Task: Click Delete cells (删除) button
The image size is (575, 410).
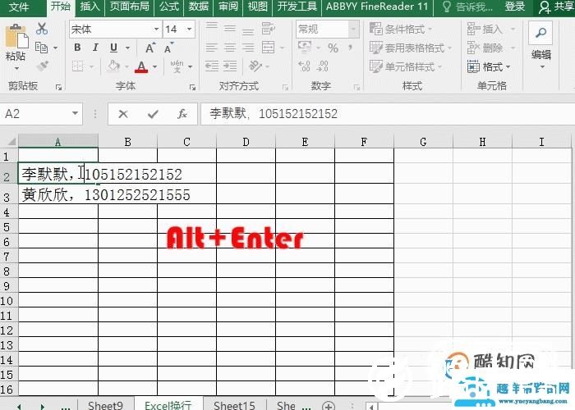Action: 491,48
